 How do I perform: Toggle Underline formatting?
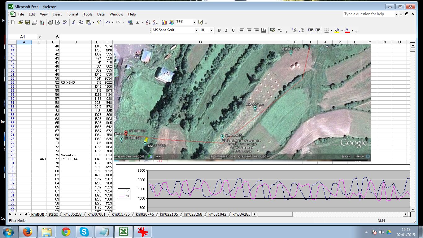tap(233, 30)
